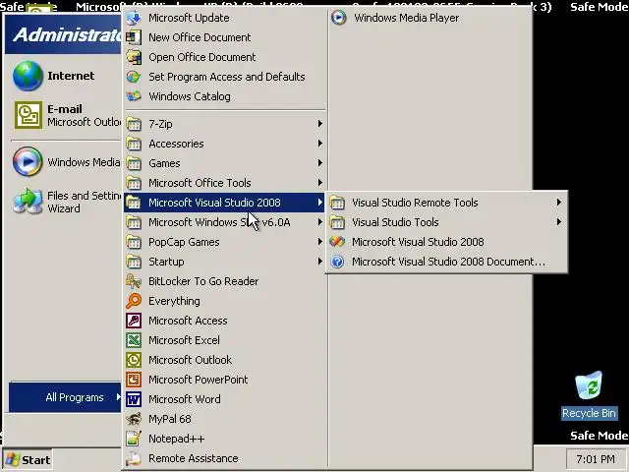Click the Microsoft Outlook icon in All Programs
629x472 pixels.
tap(134, 360)
